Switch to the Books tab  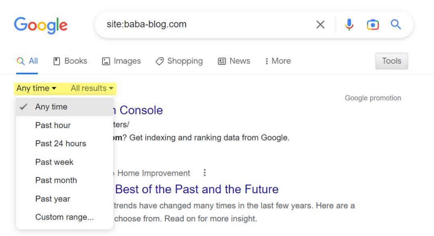70,61
